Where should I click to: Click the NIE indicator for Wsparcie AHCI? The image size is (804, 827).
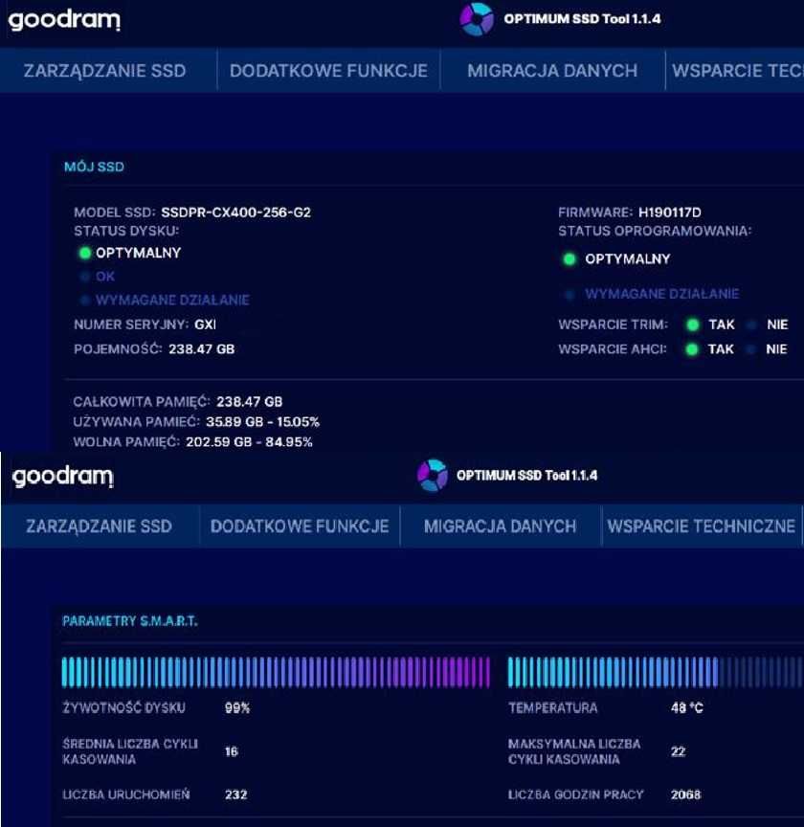tap(750, 349)
